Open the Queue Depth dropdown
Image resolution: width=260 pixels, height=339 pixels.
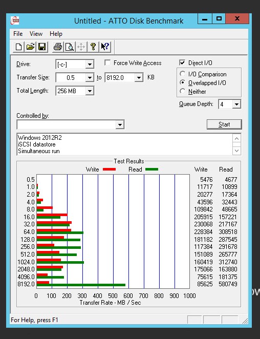point(236,104)
